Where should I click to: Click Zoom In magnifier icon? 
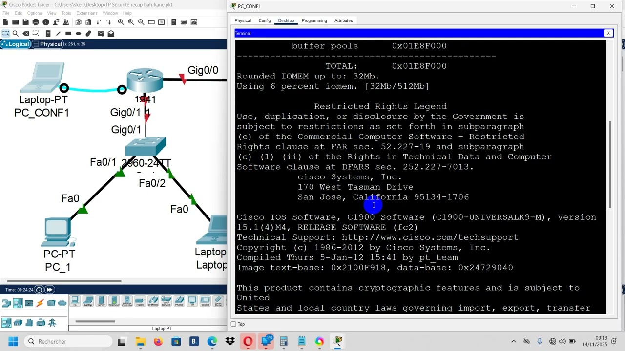(121, 22)
